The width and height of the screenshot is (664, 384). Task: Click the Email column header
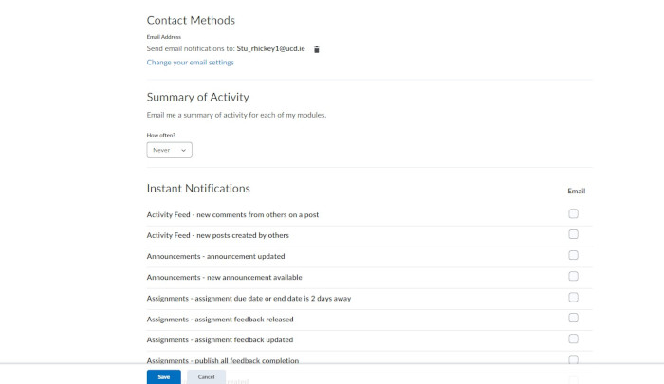click(576, 191)
